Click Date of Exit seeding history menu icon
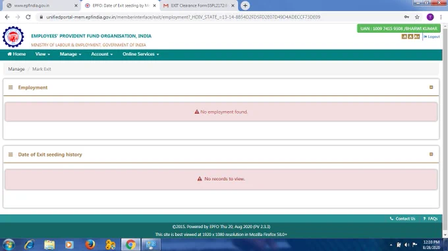Screen dimensions: 448x251 [11, 154]
